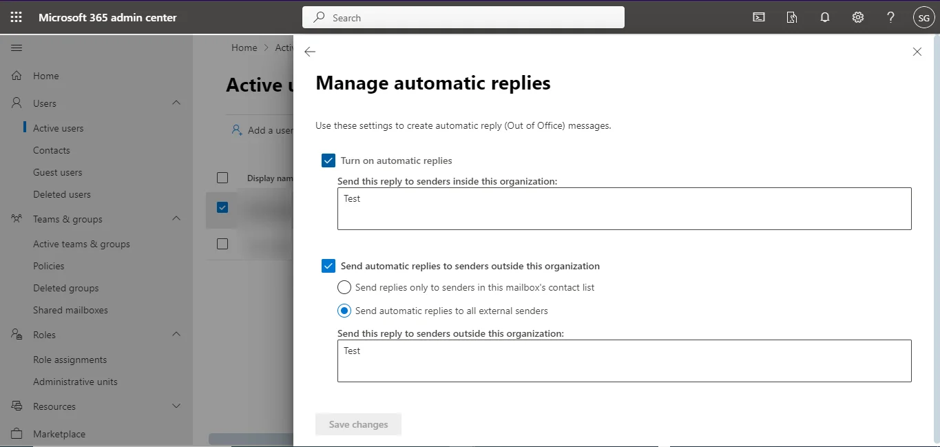Click the horizontal scrollbar under the user list

(x=251, y=439)
